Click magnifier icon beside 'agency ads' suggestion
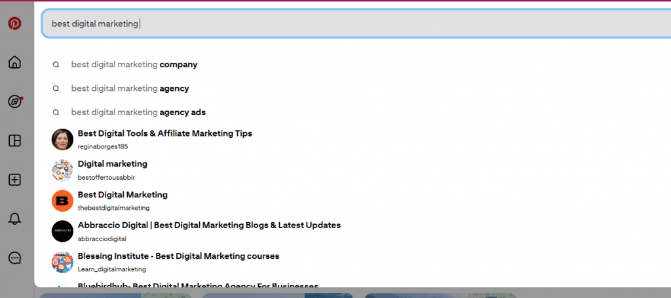Screen dimensions: 671x298 click(x=56, y=112)
